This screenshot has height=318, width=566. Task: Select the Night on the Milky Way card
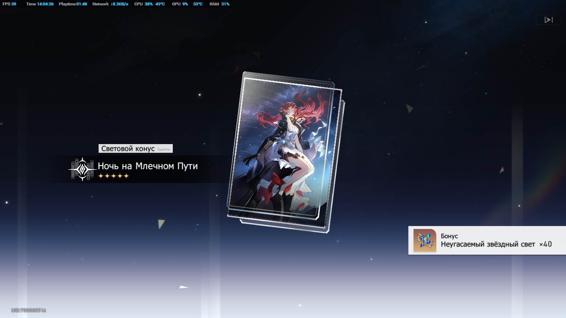coord(285,152)
